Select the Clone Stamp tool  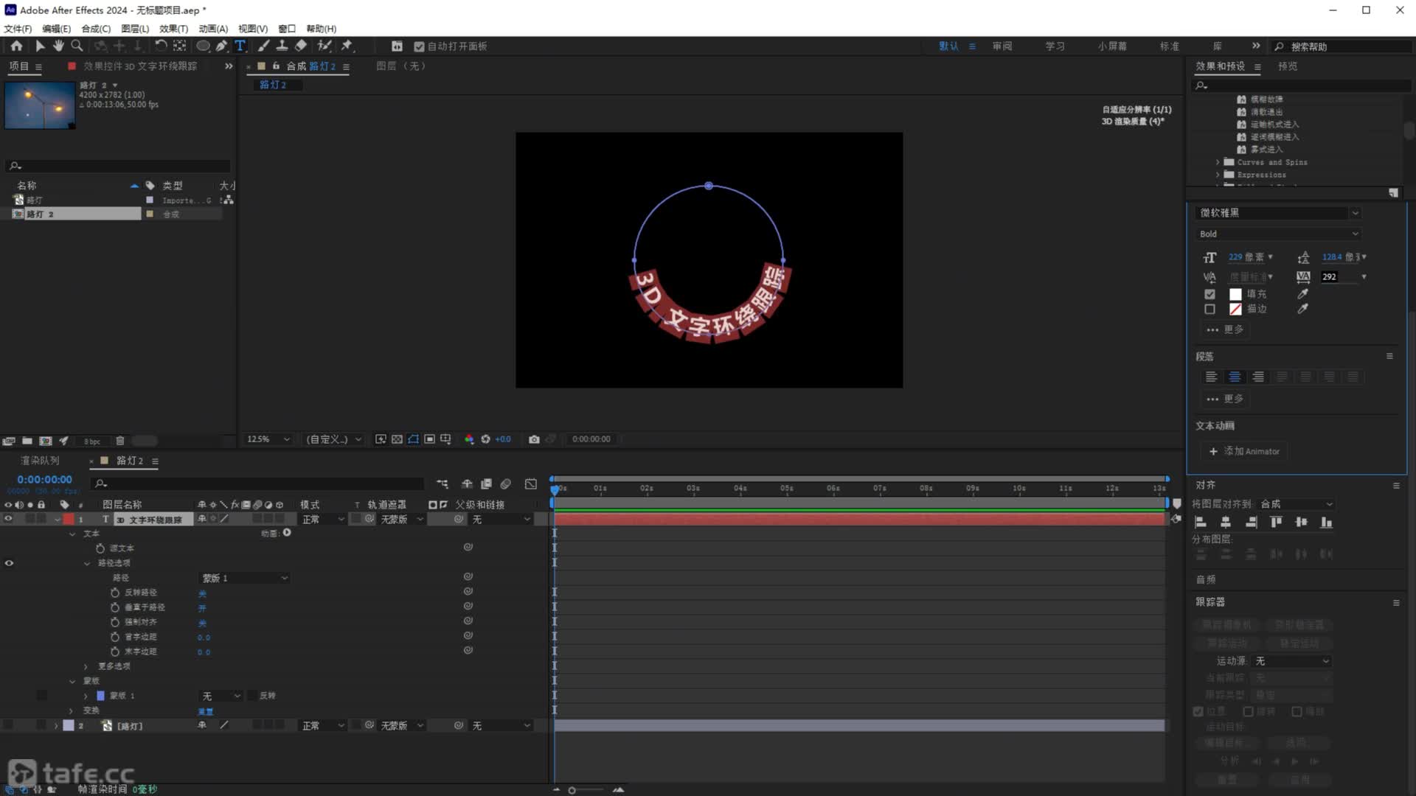282,46
